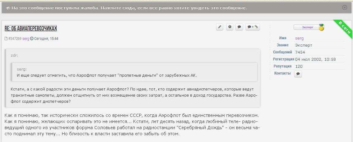
Task: Click the clock icon beside post time
Action: [32, 39]
